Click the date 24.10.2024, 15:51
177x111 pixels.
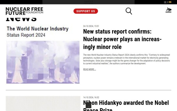coord(91,26)
